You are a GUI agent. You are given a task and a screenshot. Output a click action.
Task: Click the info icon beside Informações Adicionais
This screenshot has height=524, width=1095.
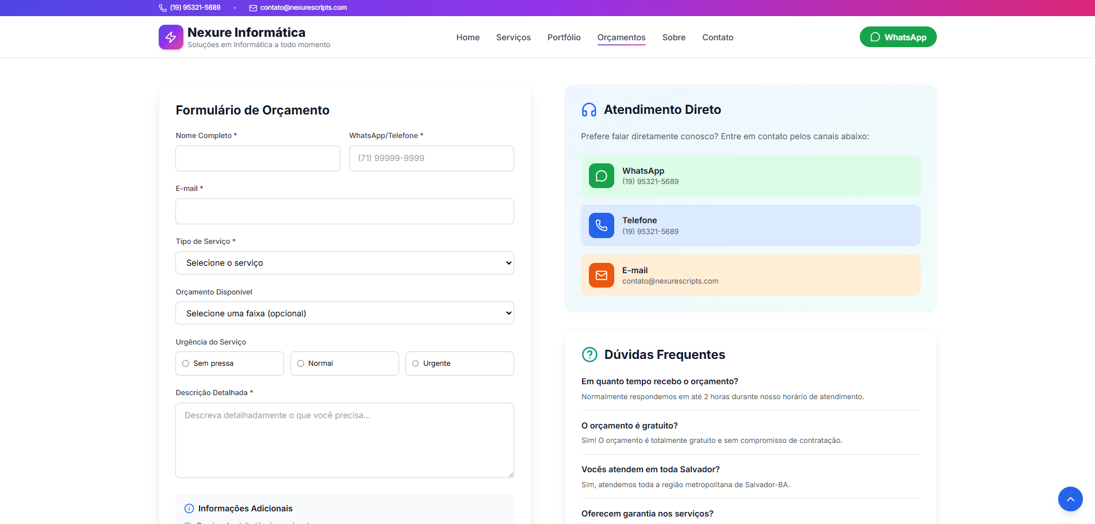click(x=189, y=508)
